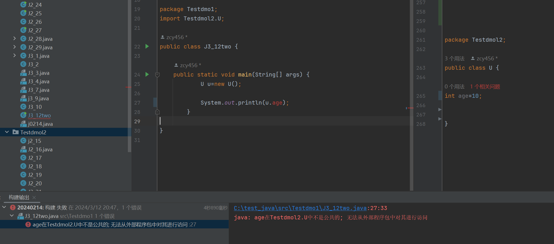
Task: Open class J2_25 icon in tree
Action: coord(24,13)
